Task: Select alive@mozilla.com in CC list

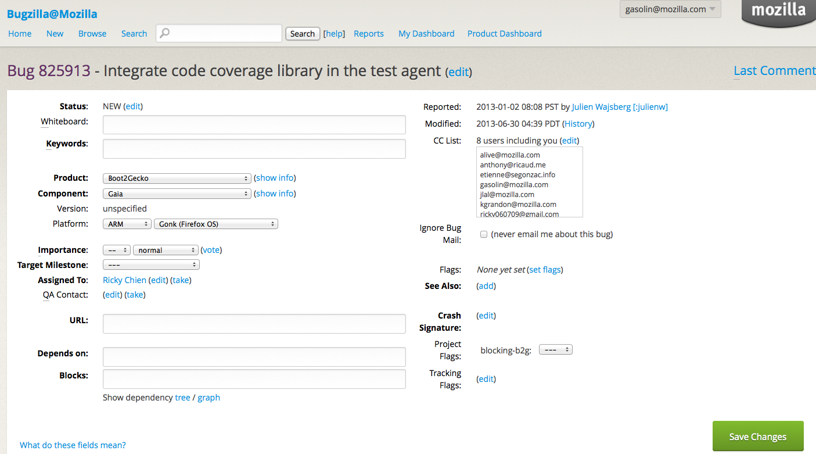Action: [x=510, y=155]
